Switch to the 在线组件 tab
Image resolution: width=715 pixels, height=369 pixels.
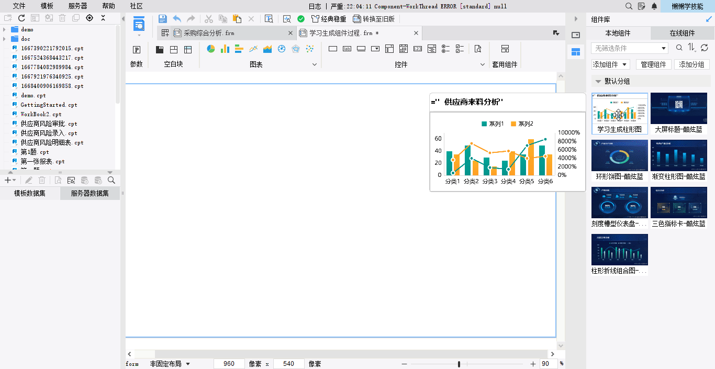[x=682, y=33]
